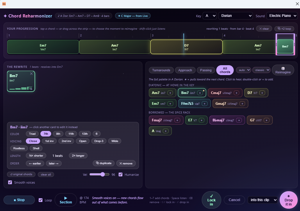300x211 pixels.
Task: Switch to Approach tab
Action: click(x=185, y=70)
